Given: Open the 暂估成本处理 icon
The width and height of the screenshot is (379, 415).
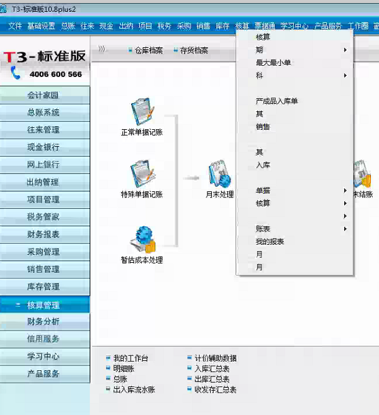Looking at the screenshot, I should (142, 240).
